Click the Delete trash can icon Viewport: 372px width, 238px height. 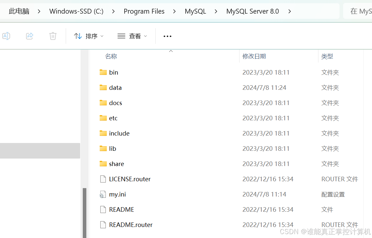(53, 36)
